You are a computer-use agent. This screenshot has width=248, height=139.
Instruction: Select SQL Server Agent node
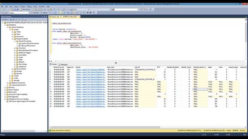22,101
